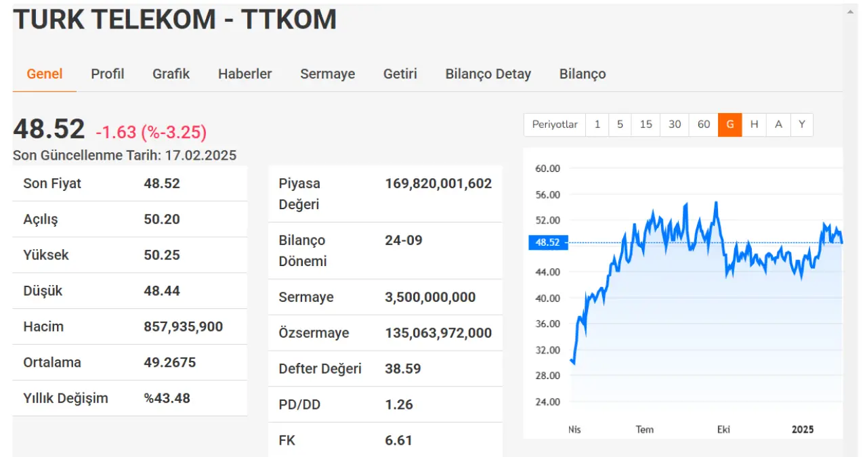Click the PD/DD row label
This screenshot has width=867, height=457.
tap(299, 405)
